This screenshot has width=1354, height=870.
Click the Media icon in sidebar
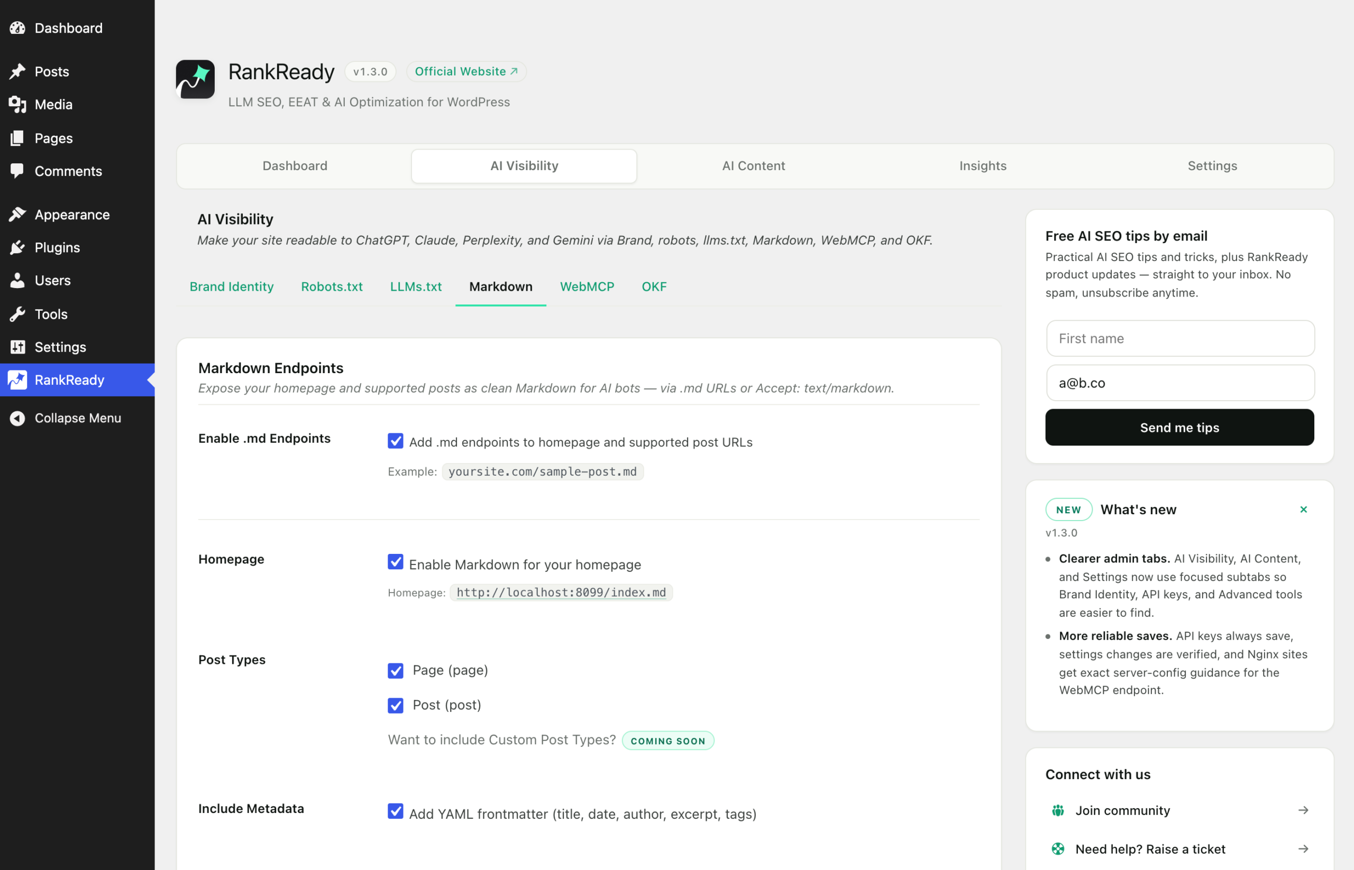point(17,105)
